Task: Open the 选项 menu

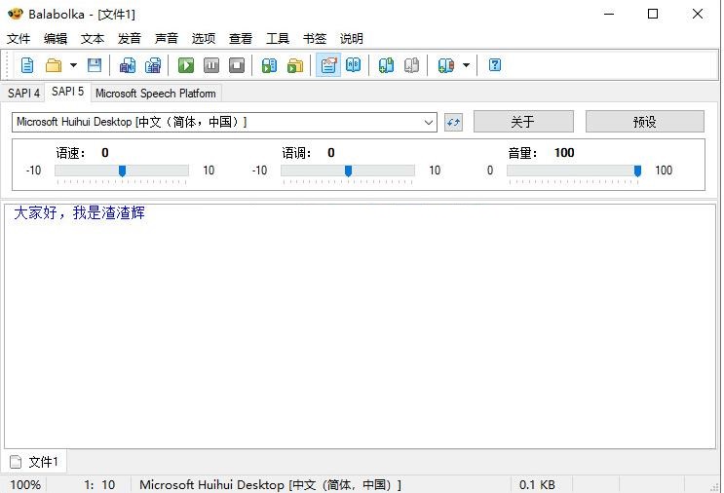Action: click(x=204, y=39)
